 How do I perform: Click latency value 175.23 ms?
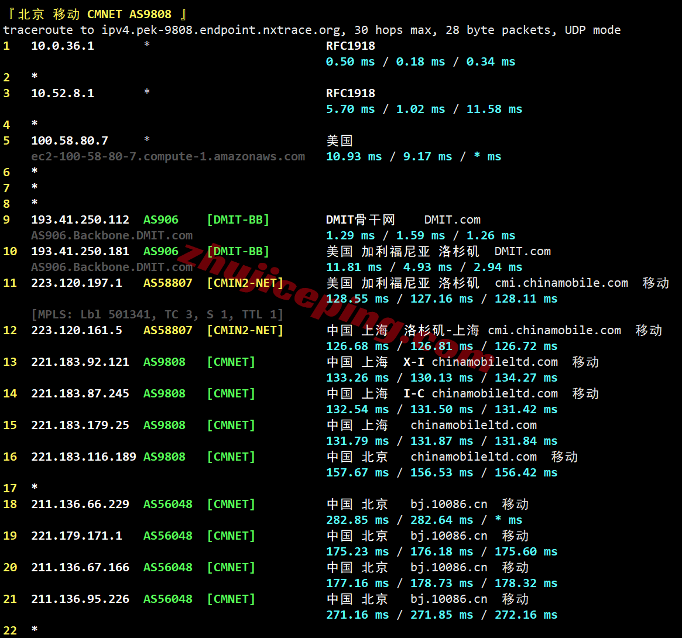coord(358,551)
